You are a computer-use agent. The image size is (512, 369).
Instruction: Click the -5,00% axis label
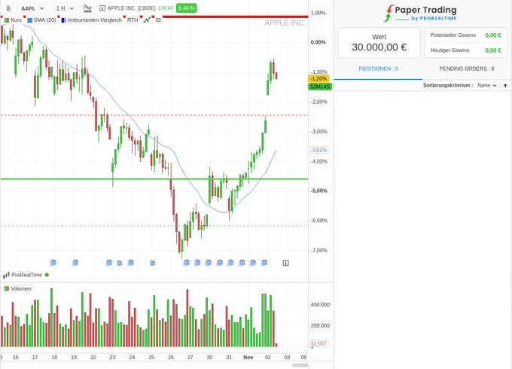click(x=319, y=191)
